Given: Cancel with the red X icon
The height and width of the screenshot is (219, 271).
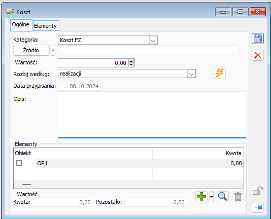Looking at the screenshot, I should click(x=257, y=55).
